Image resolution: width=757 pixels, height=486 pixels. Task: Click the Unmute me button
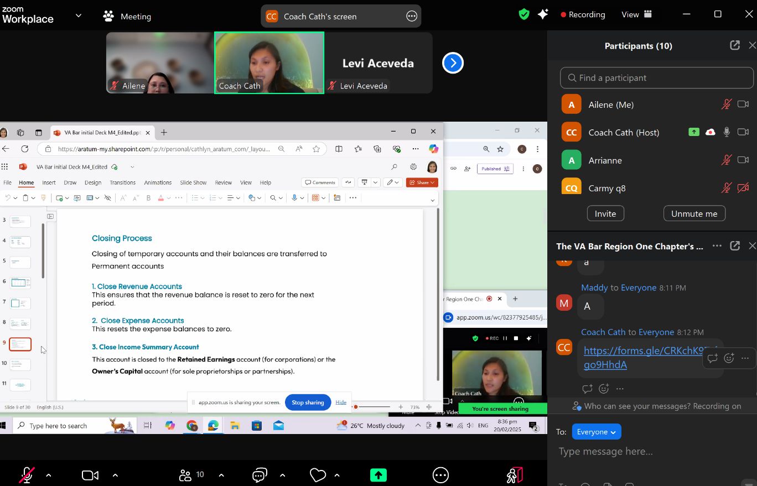[694, 213]
